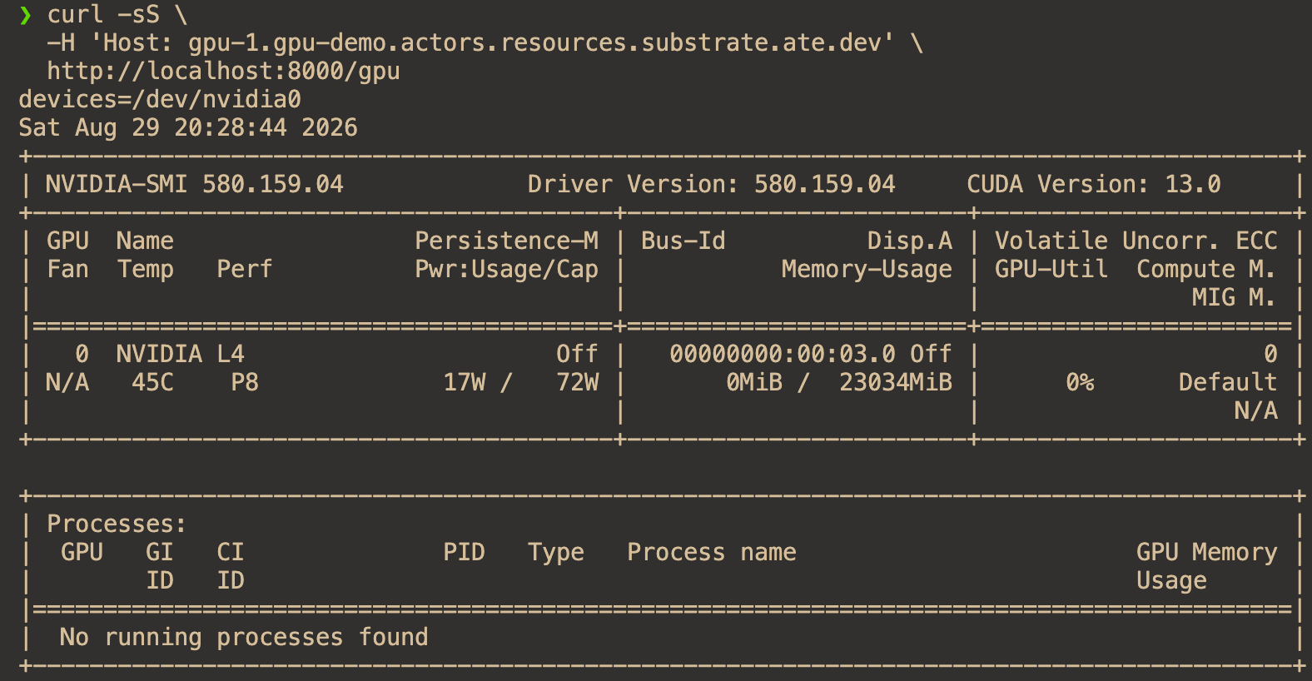1312x681 pixels.
Task: Click the fan value 'N/A' beside 45C
Action: pyautogui.click(x=67, y=383)
